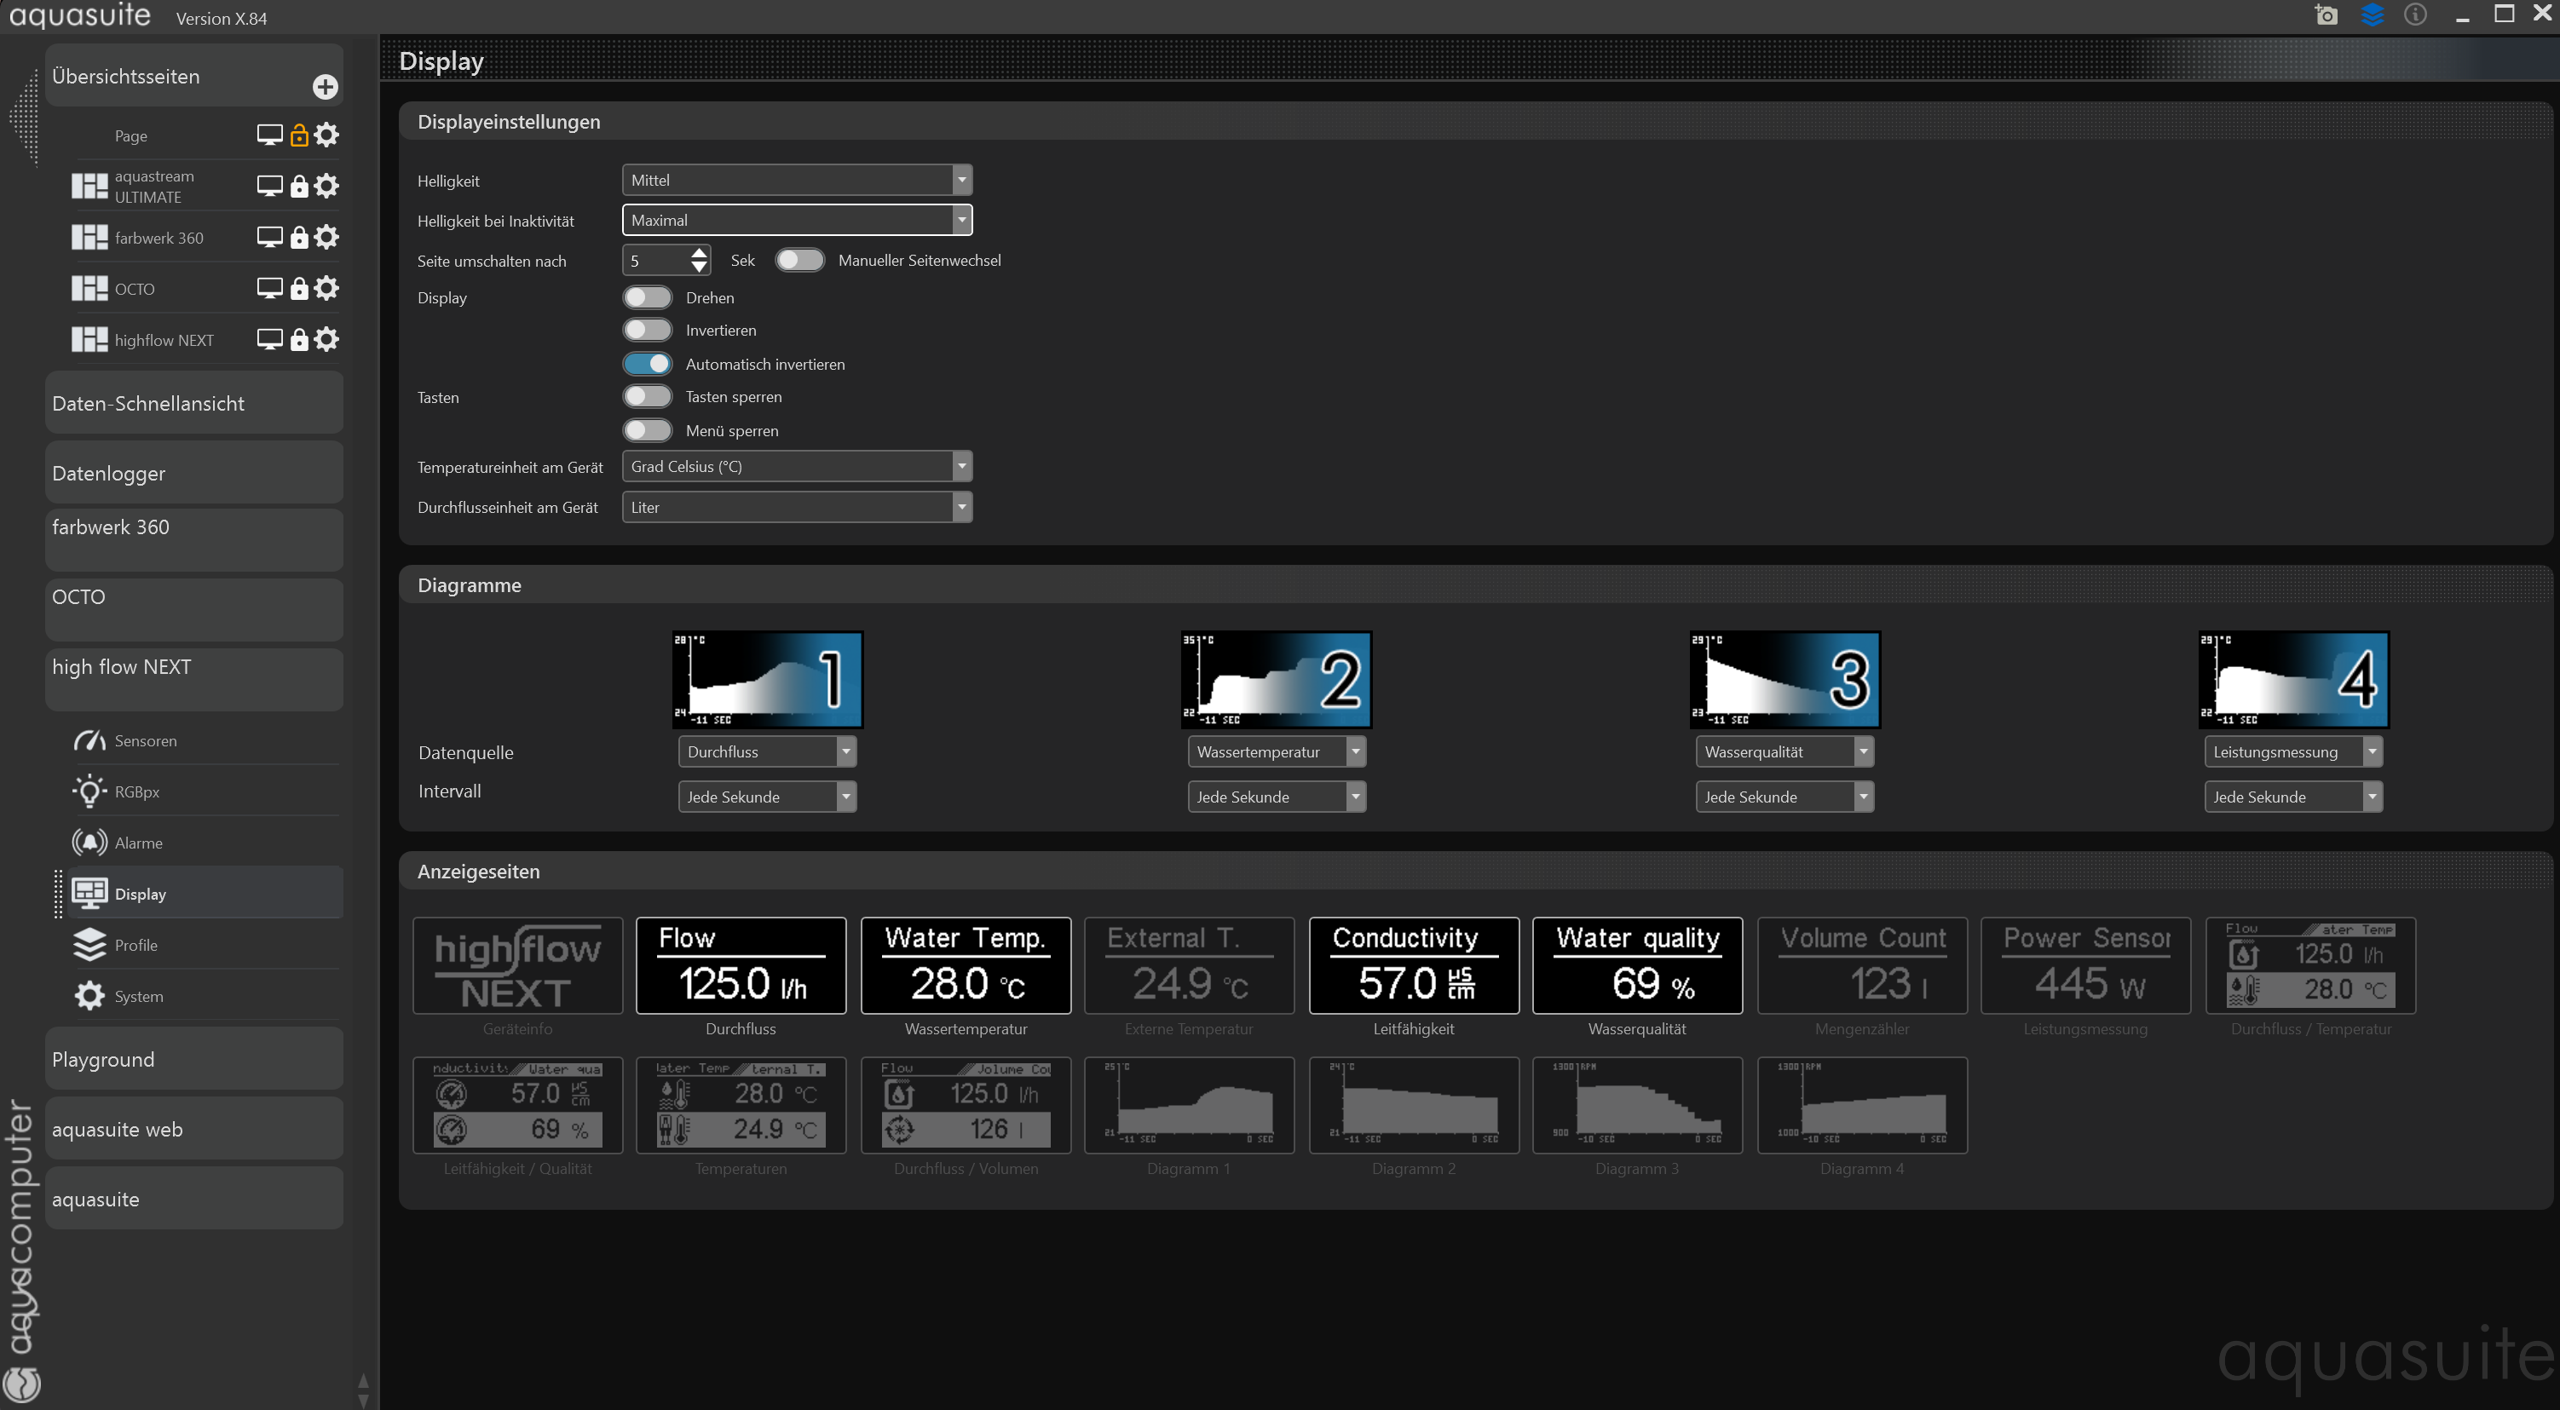Enable the Drehen display toggle
This screenshot has height=1410, width=2560.
point(648,297)
